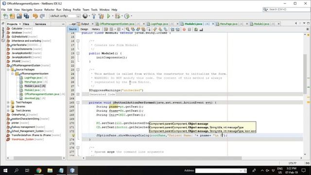The image size is (311, 175).
Task: Switch to History view button
Action: coord(96,29)
